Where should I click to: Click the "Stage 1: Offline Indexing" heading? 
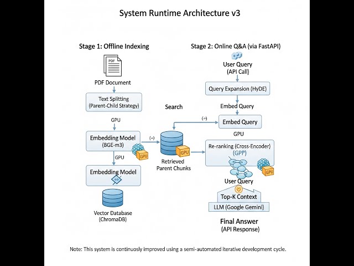[114, 47]
